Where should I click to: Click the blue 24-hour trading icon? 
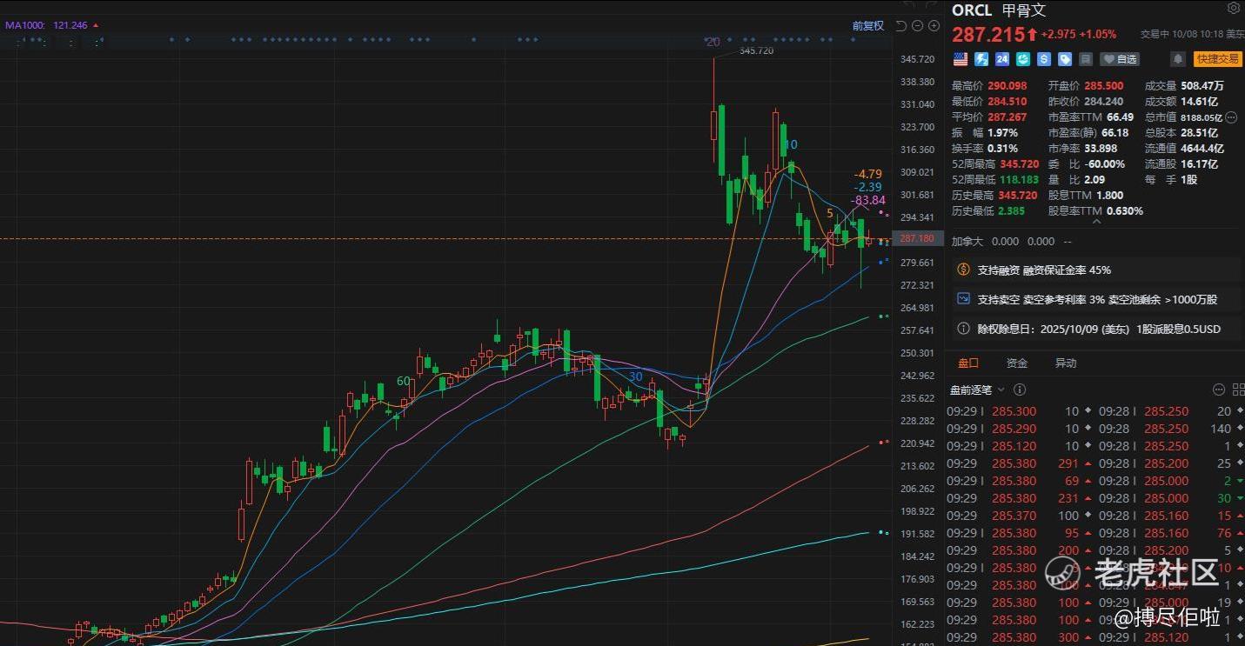[x=1002, y=59]
